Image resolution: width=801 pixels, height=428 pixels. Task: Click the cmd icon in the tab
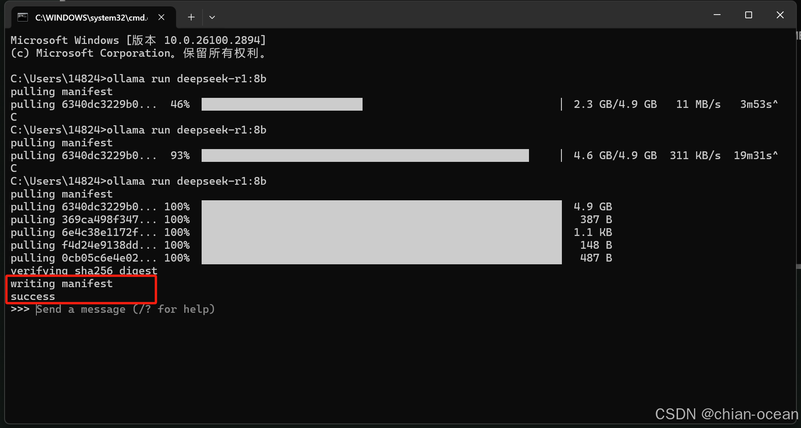22,17
